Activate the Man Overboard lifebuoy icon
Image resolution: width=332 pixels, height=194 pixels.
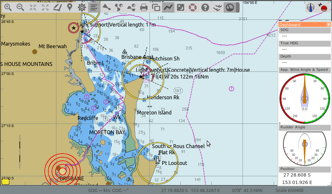tap(193, 7)
